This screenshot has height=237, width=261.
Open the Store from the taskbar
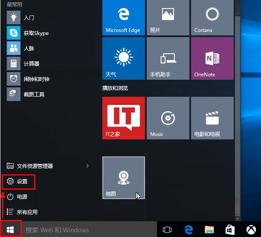click(230, 230)
